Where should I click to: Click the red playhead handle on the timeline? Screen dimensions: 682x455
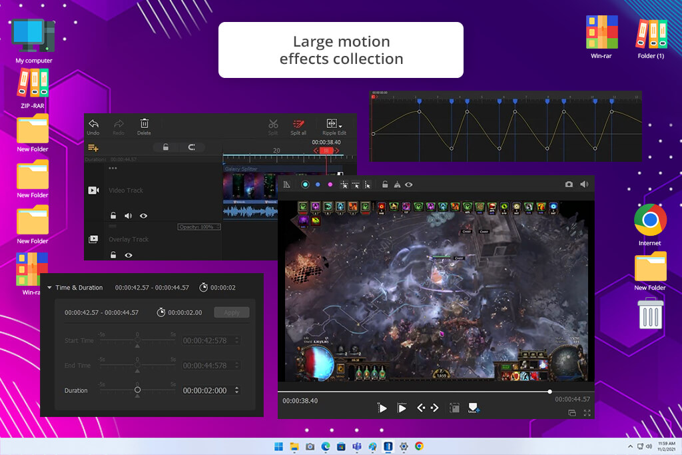coord(326,151)
